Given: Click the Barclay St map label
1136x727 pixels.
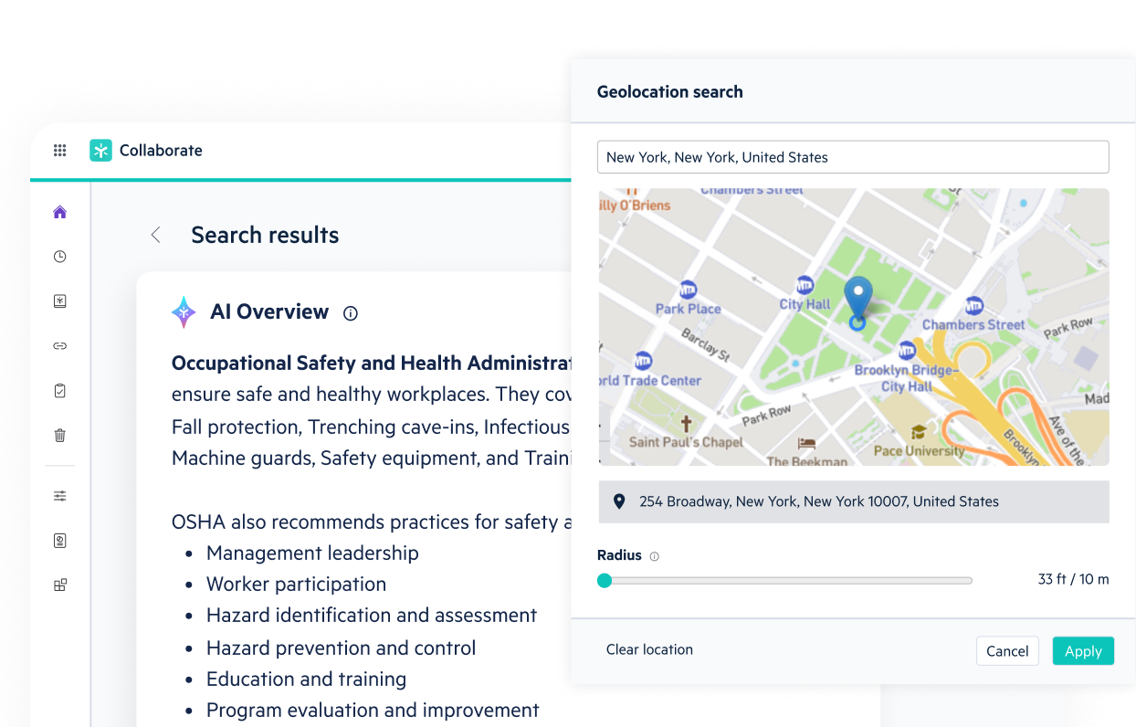Looking at the screenshot, I should pos(706,345).
